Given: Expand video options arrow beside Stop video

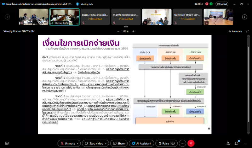Looking at the screenshot, I should point(107,143).
